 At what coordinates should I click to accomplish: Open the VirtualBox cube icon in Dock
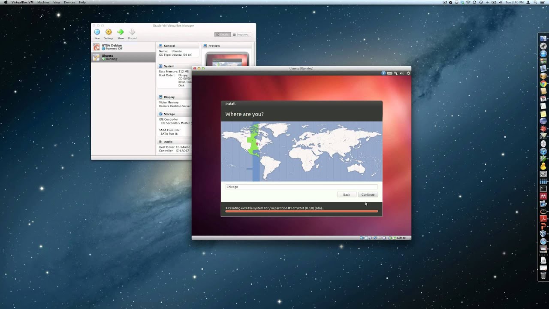(543, 233)
